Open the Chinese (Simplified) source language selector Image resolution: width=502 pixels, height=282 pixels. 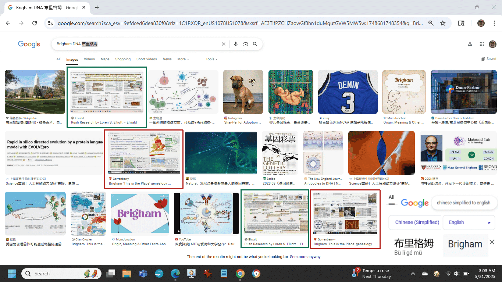[x=415, y=222]
